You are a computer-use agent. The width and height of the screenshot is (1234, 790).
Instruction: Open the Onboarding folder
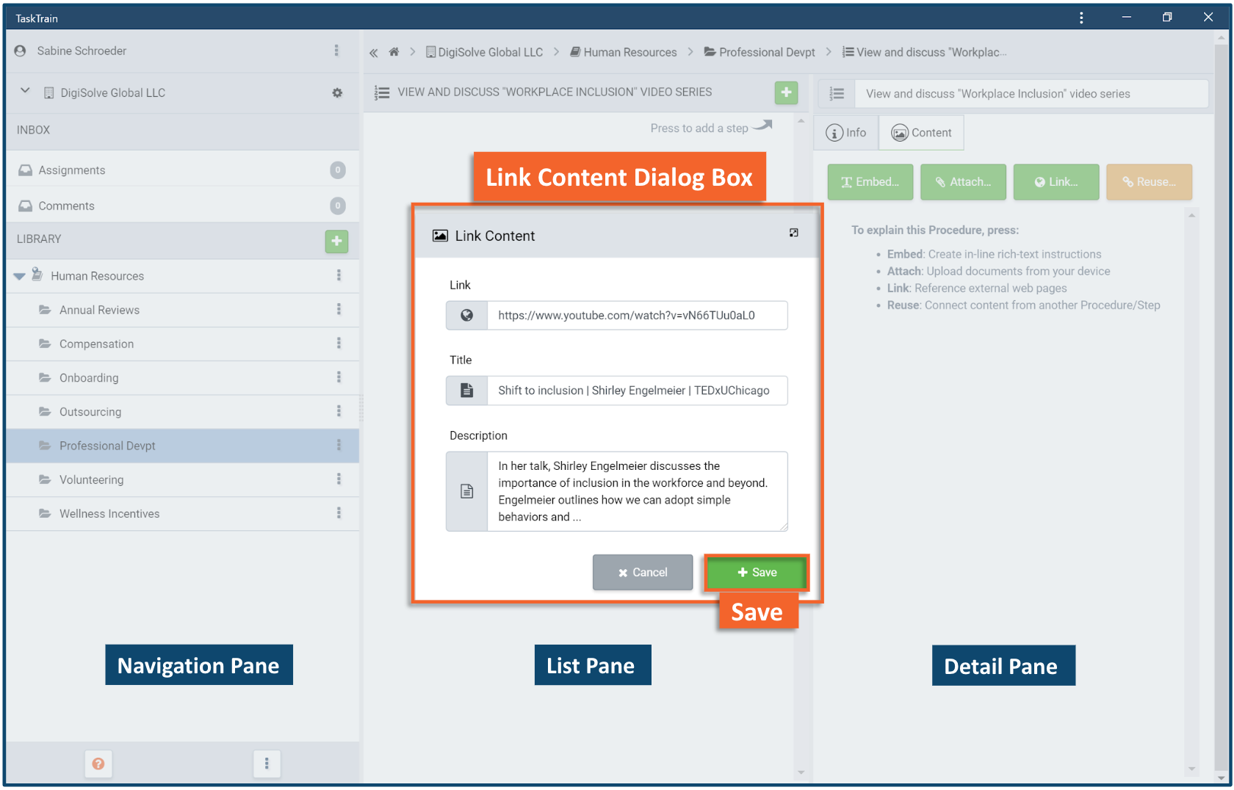(89, 378)
